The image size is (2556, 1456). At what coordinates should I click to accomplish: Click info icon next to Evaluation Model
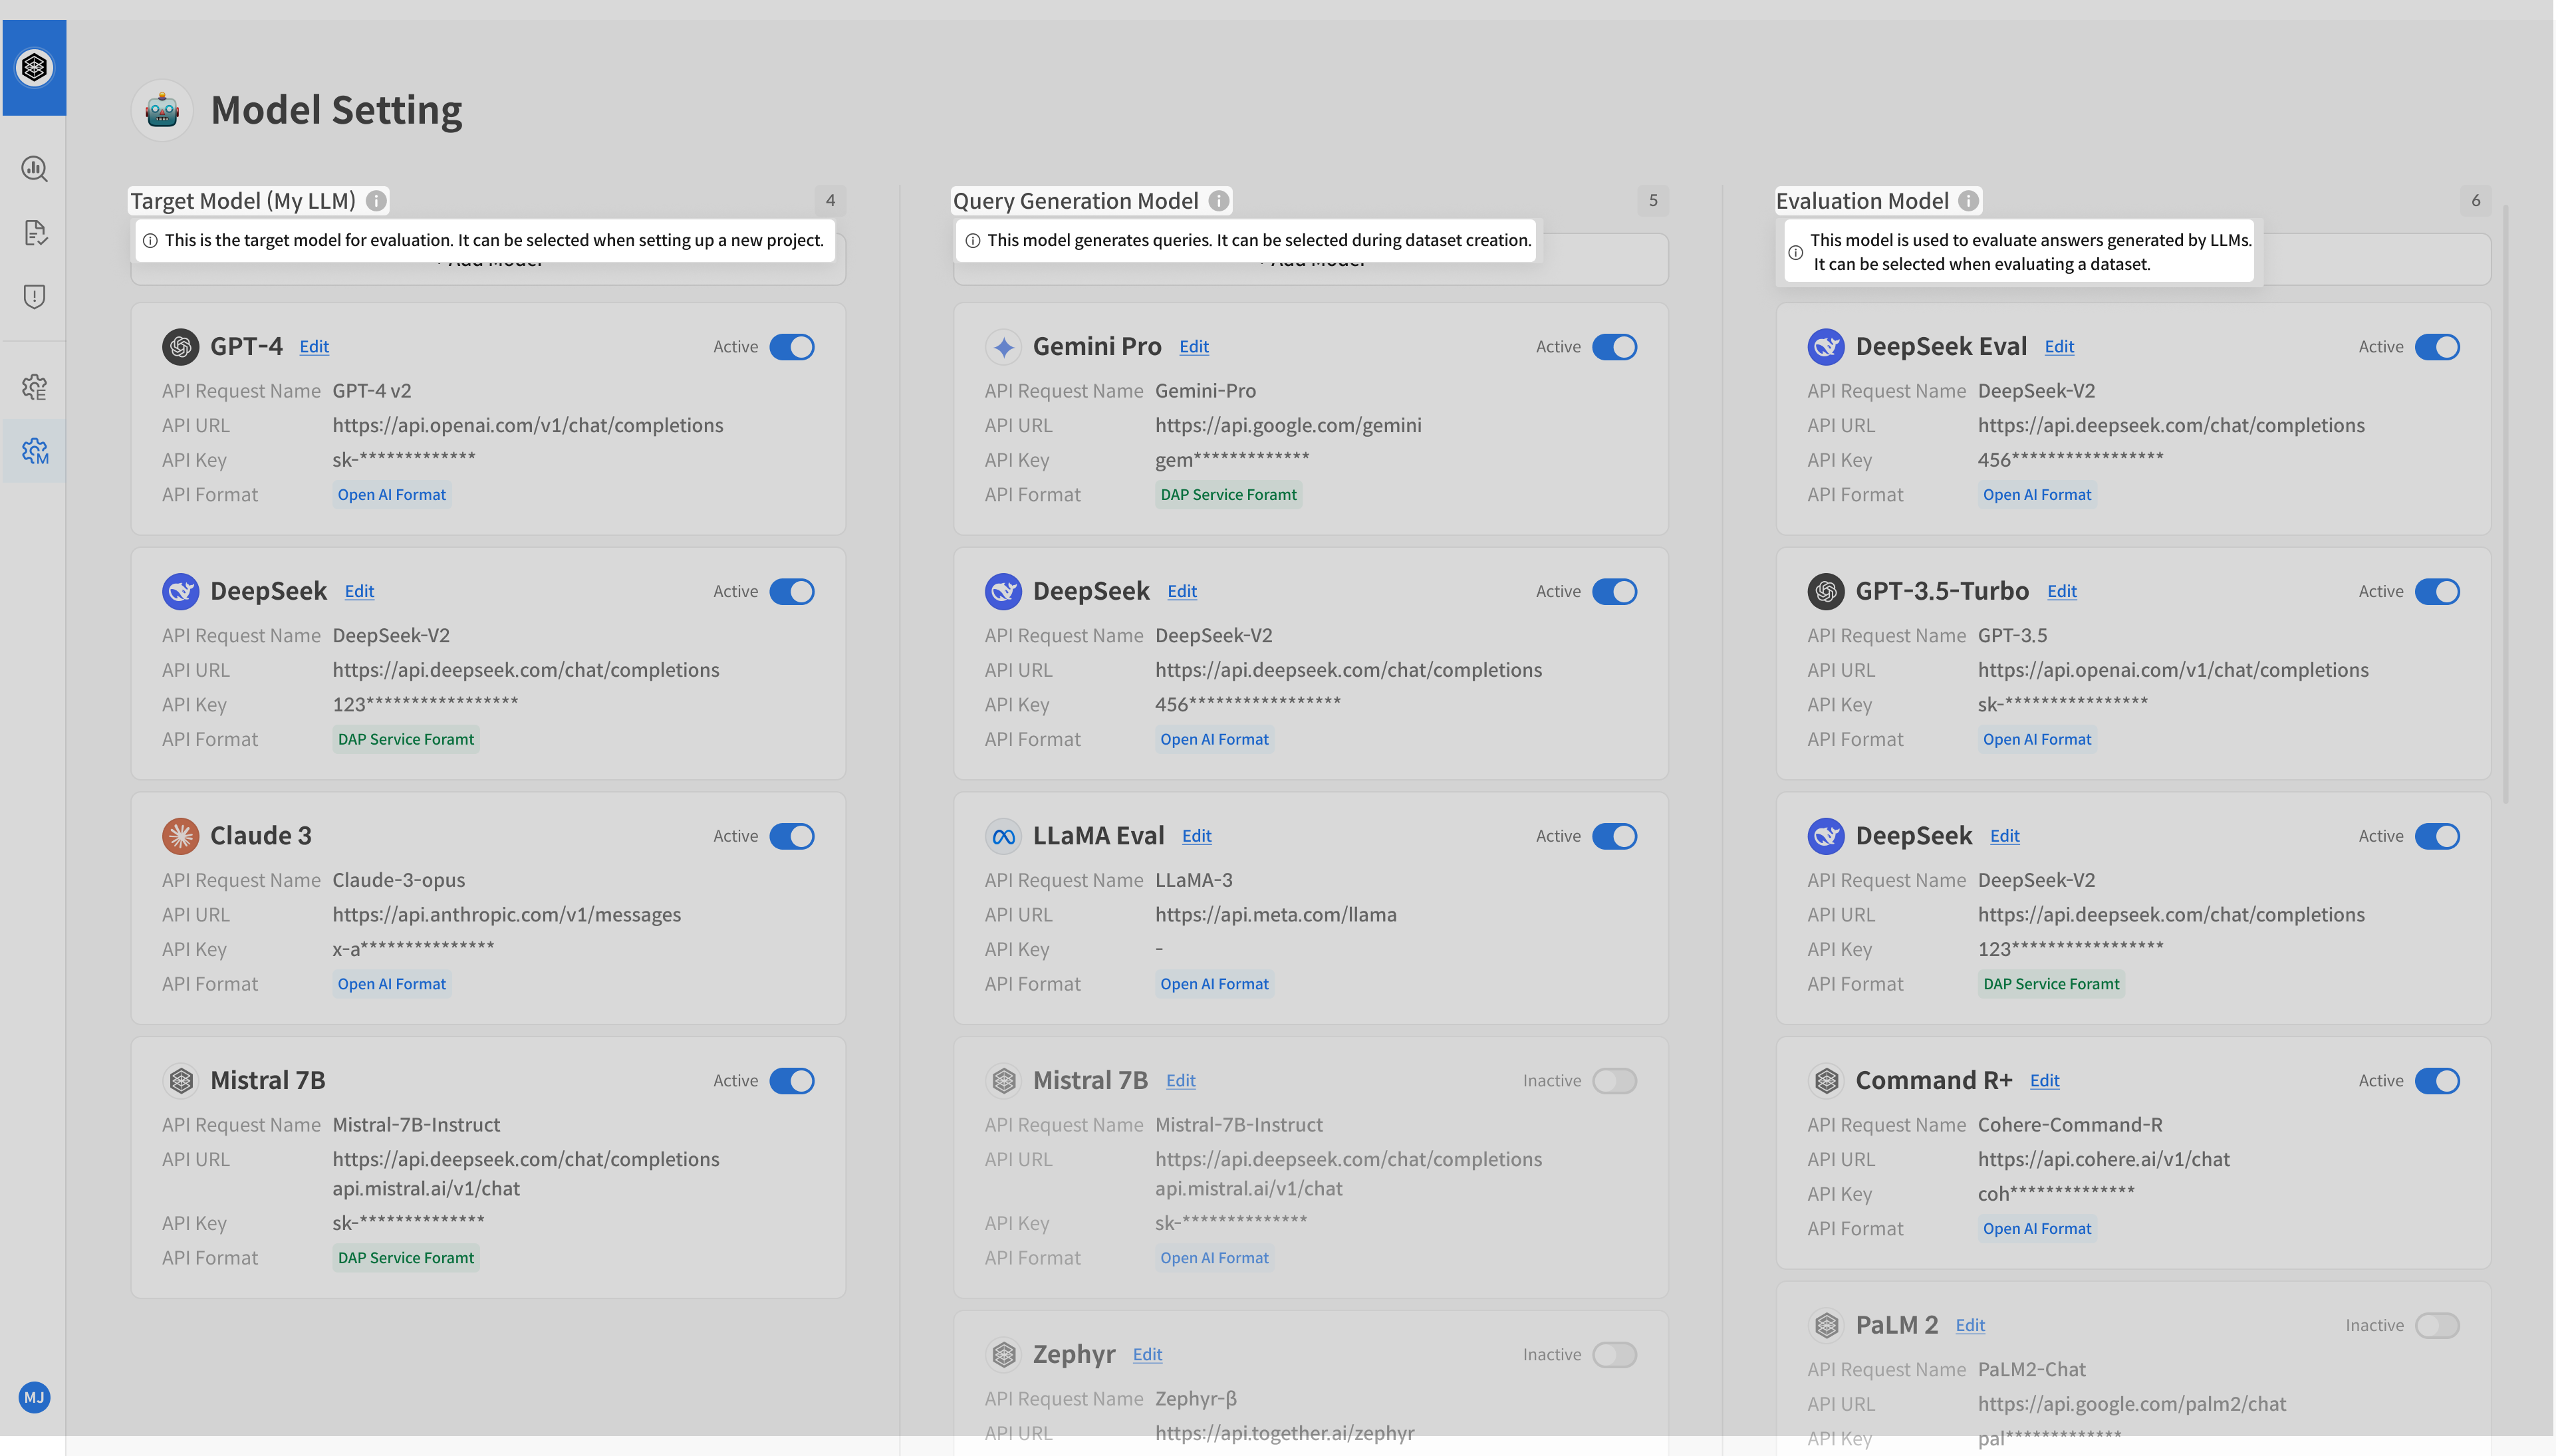[1969, 201]
